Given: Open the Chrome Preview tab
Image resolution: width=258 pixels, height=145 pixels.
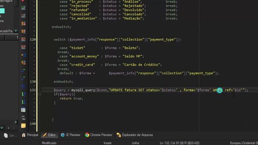Looking at the screenshot, I should tap(98, 135).
